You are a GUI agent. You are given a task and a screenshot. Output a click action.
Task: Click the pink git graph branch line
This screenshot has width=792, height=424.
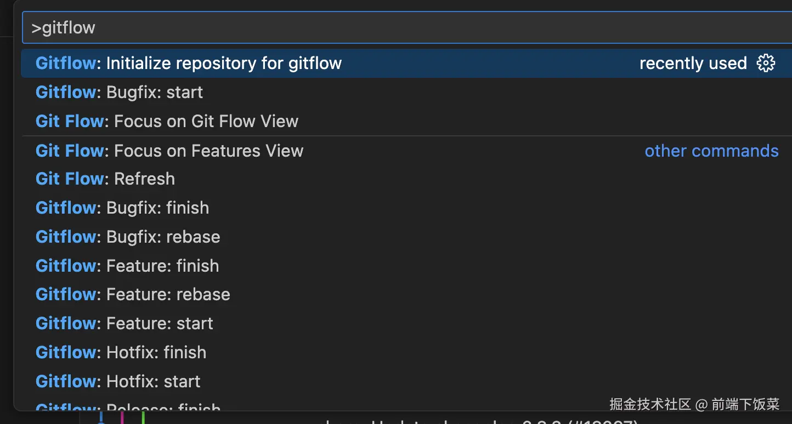tap(122, 417)
